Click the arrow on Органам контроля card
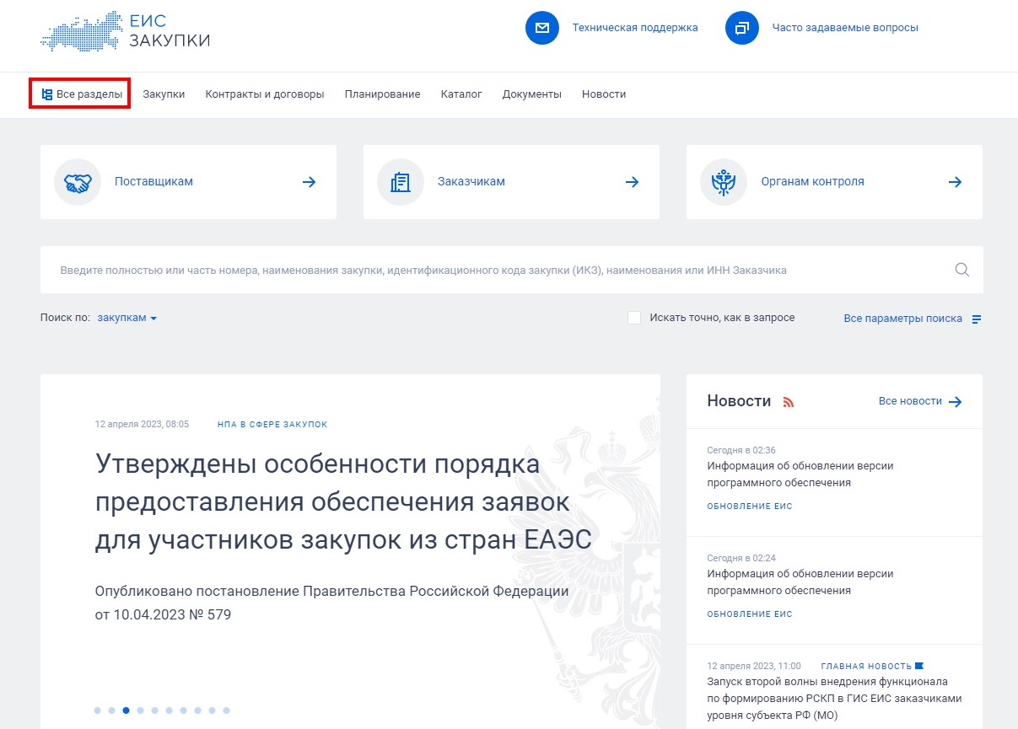The image size is (1018, 729). pos(955,182)
